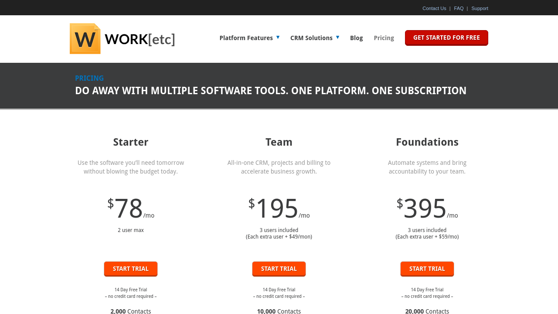Start trial for the Foundations plan
Screen dimensions: 558x314
click(x=427, y=269)
